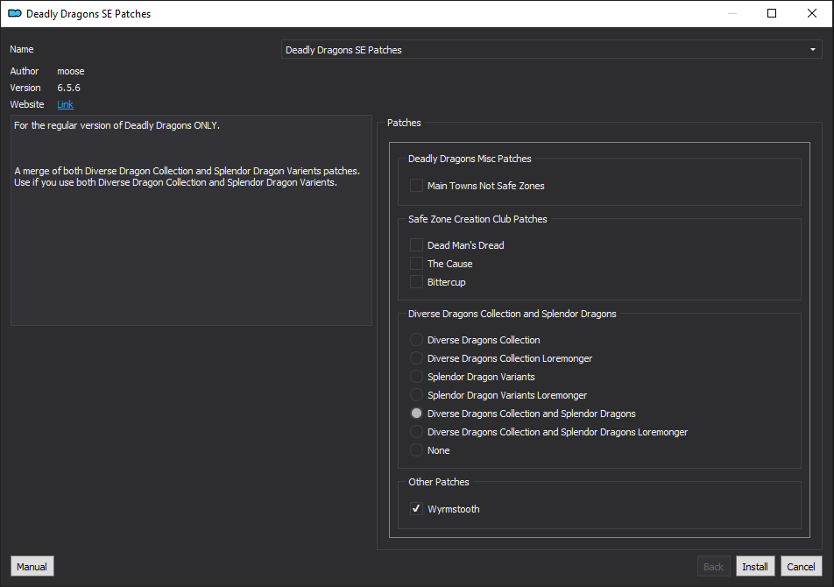
Task: Check the Dead Man's Dread patch
Action: [x=416, y=245]
